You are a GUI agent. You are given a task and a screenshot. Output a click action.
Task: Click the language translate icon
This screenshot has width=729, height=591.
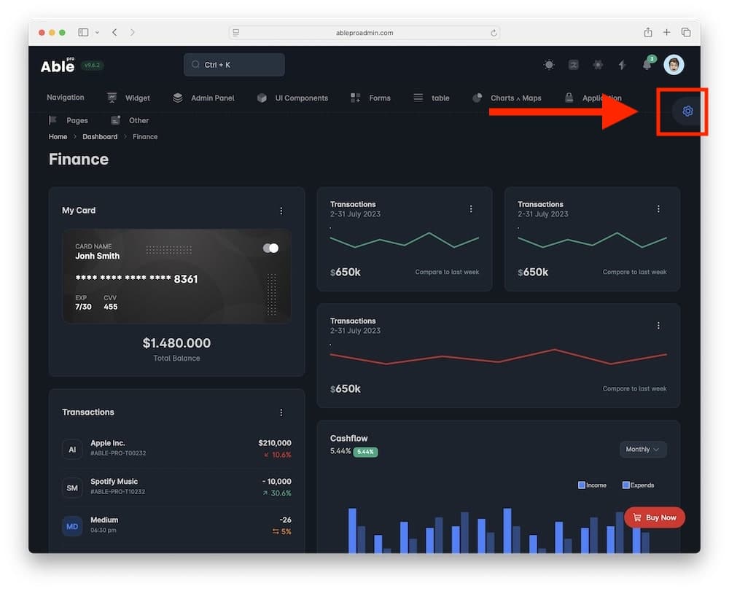point(574,65)
